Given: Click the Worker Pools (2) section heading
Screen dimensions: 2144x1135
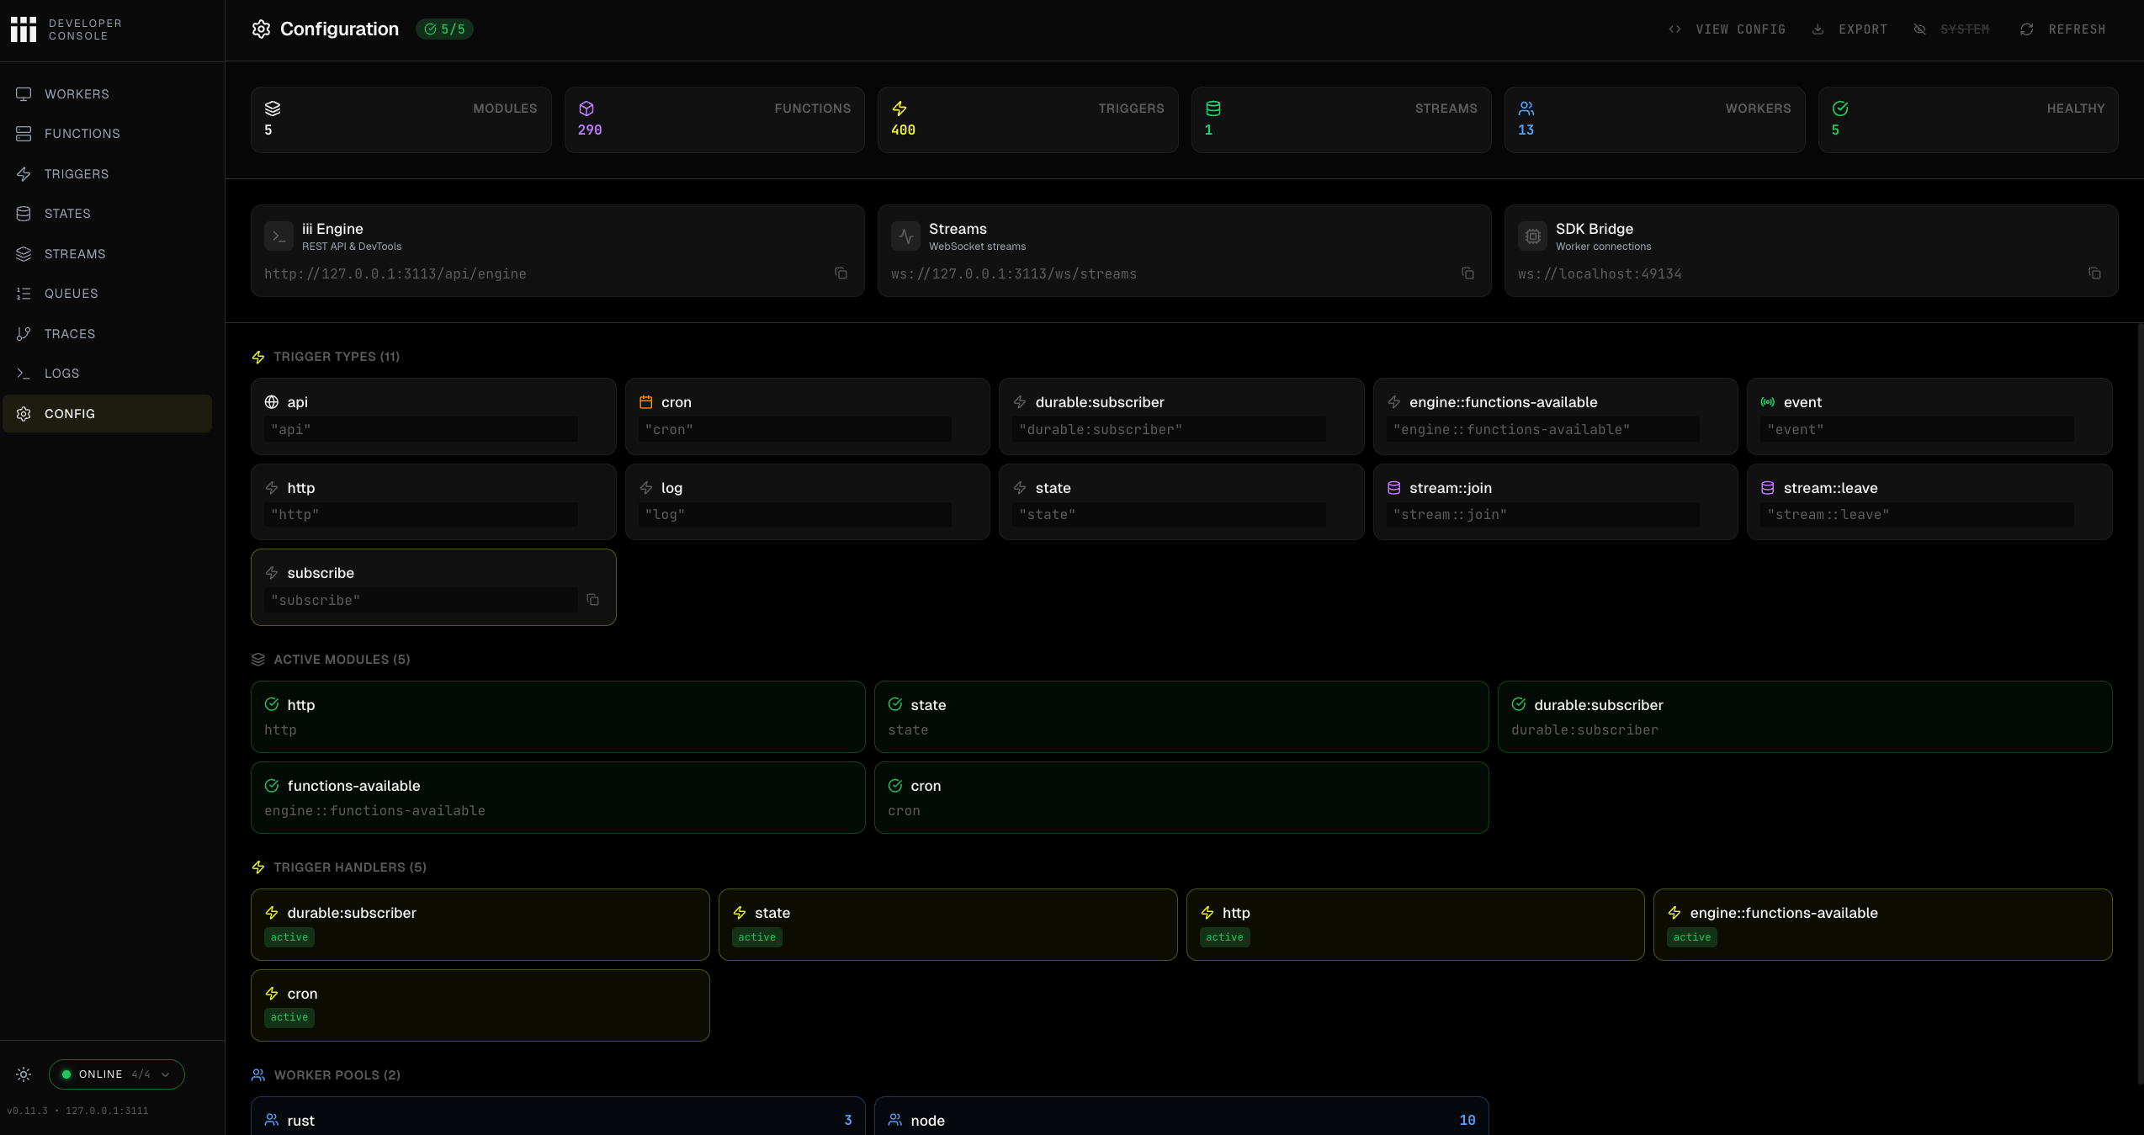Looking at the screenshot, I should pos(337,1075).
